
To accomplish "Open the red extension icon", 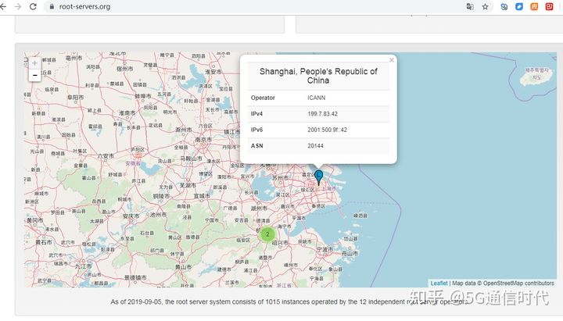I will click(550, 6).
